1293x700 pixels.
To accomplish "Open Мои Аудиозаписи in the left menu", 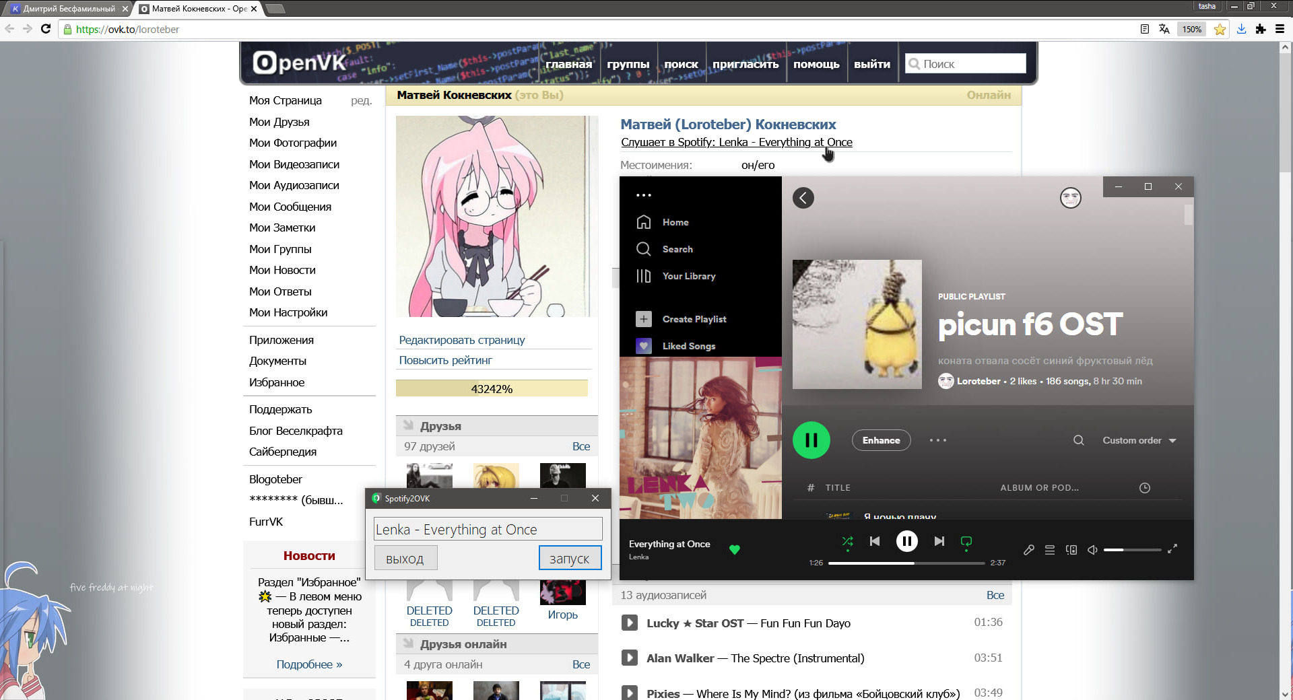I will pos(294,185).
